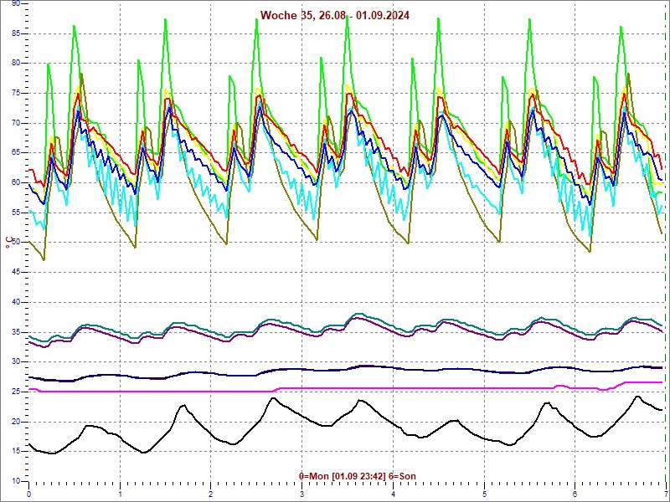This screenshot has height=502, width=670.
Task: Select the y-axis tick label 25
Action: tap(15, 392)
